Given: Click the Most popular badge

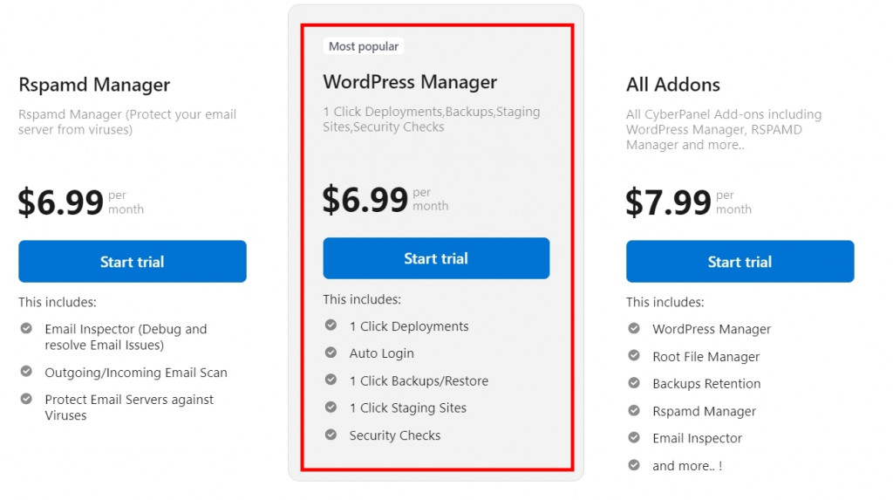Looking at the screenshot, I should (x=364, y=46).
